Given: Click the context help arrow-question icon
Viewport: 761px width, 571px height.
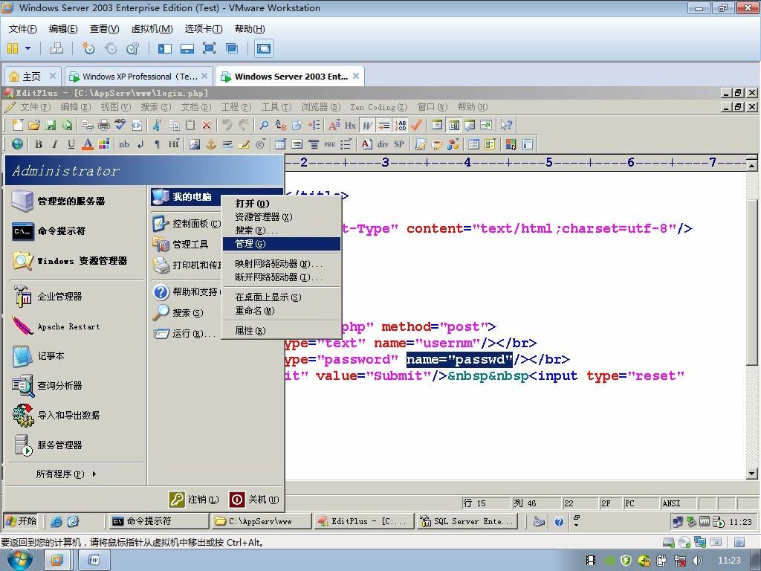Looking at the screenshot, I should point(506,125).
